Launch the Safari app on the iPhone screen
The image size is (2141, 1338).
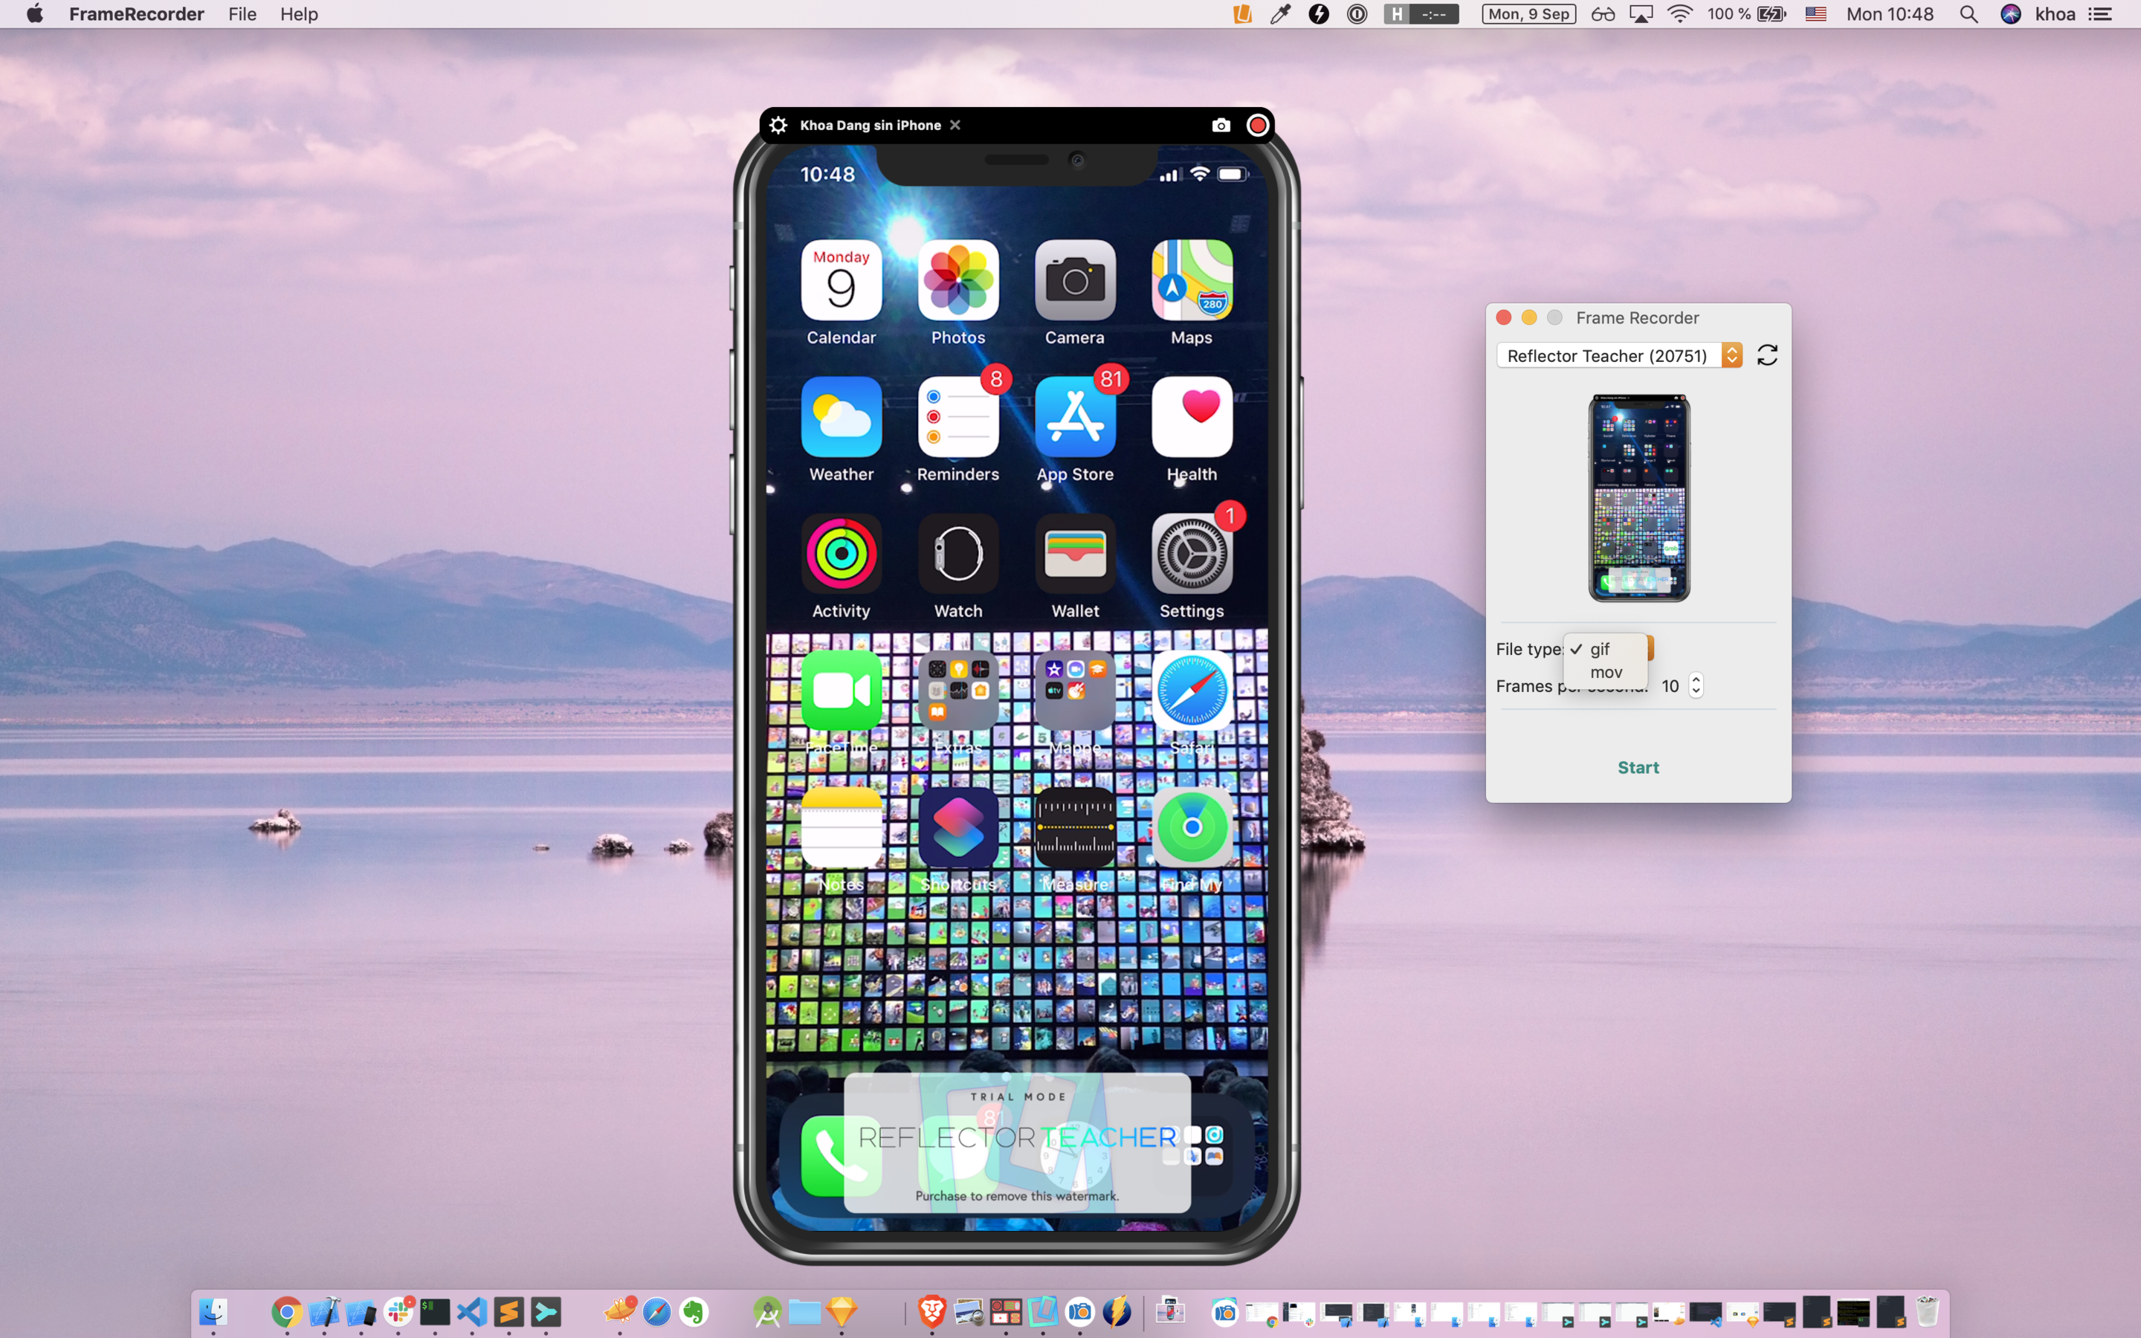(1192, 691)
